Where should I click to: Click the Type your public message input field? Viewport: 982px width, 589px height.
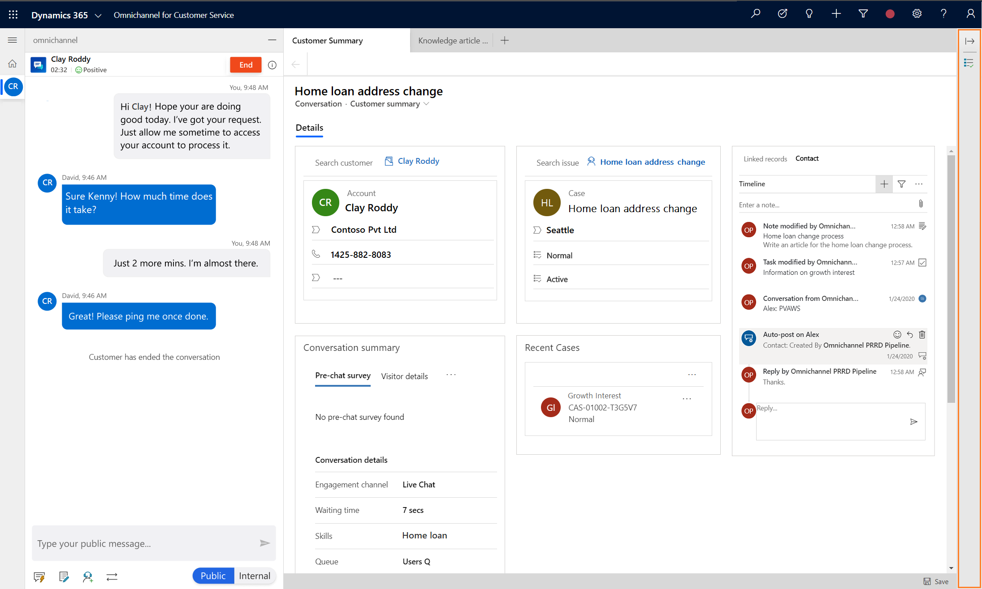click(x=144, y=543)
